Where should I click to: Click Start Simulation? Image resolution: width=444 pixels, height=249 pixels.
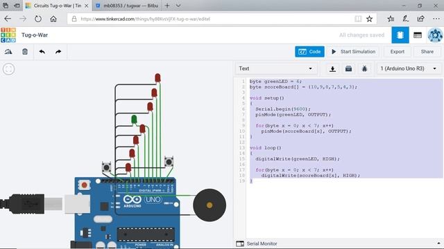pos(353,52)
